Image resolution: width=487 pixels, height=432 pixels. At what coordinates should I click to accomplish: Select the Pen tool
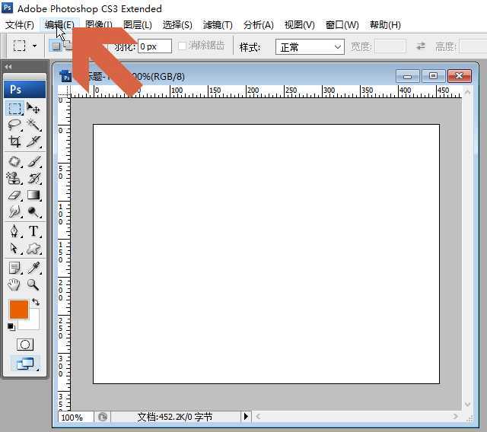[15, 231]
